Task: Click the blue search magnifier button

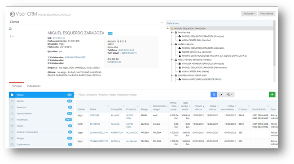Action: point(214,95)
